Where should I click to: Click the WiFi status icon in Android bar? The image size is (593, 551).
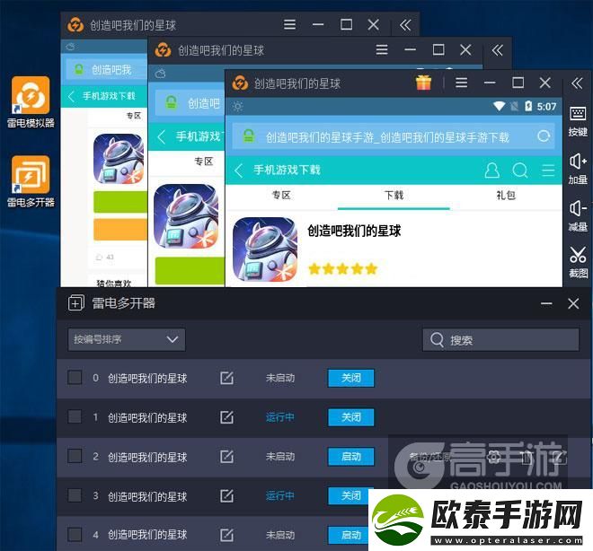pyautogui.click(x=499, y=106)
